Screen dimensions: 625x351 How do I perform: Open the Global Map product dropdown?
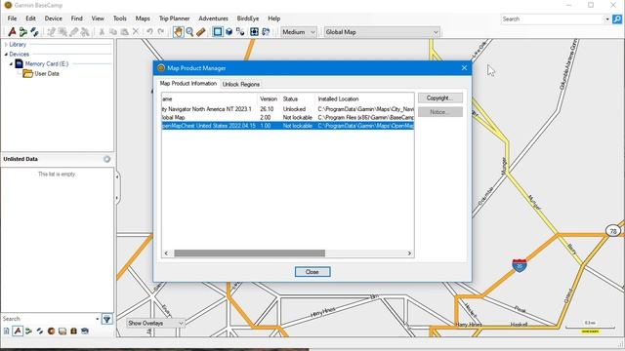click(382, 32)
